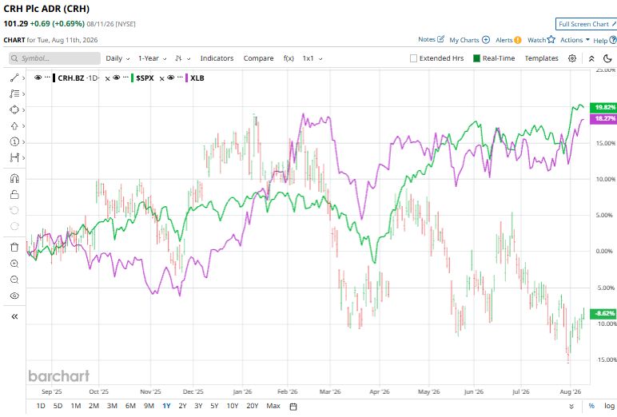The height and width of the screenshot is (417, 617).
Task: Open the Templates menu
Action: (541, 58)
